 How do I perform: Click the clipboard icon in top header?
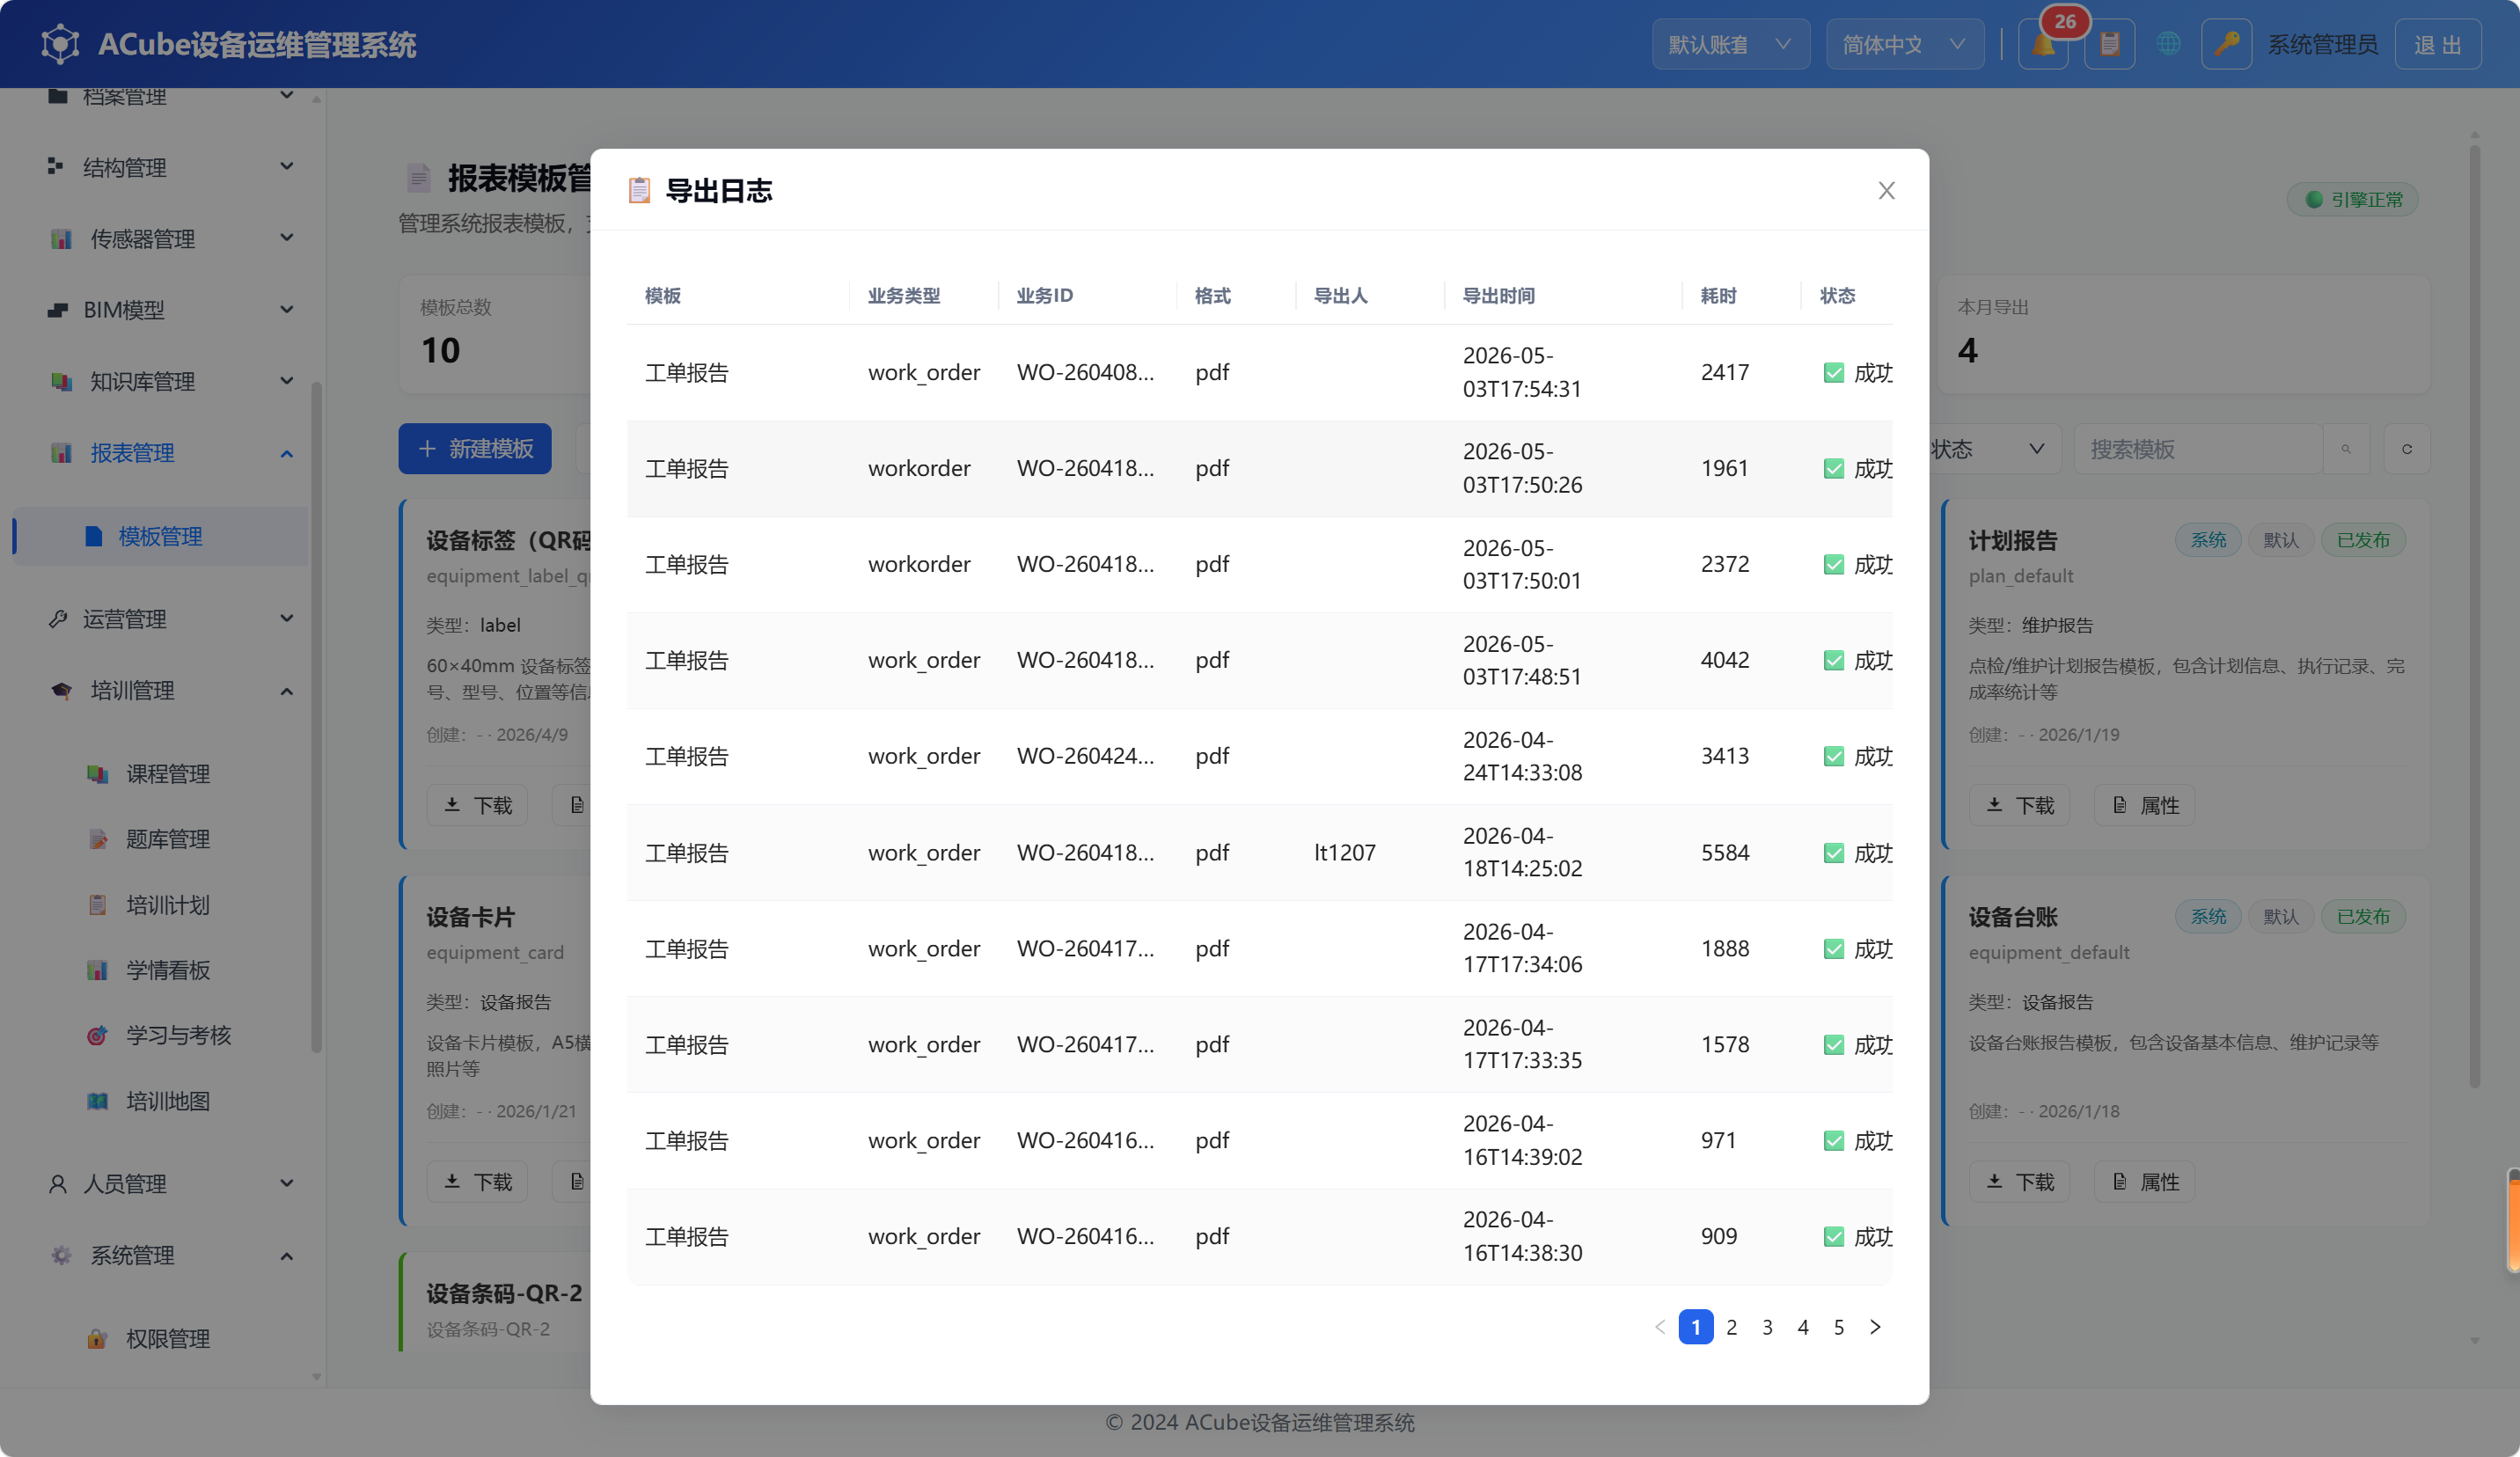[2109, 44]
